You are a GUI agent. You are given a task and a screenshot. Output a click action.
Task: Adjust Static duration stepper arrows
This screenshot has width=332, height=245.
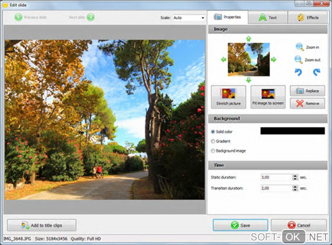[295, 177]
